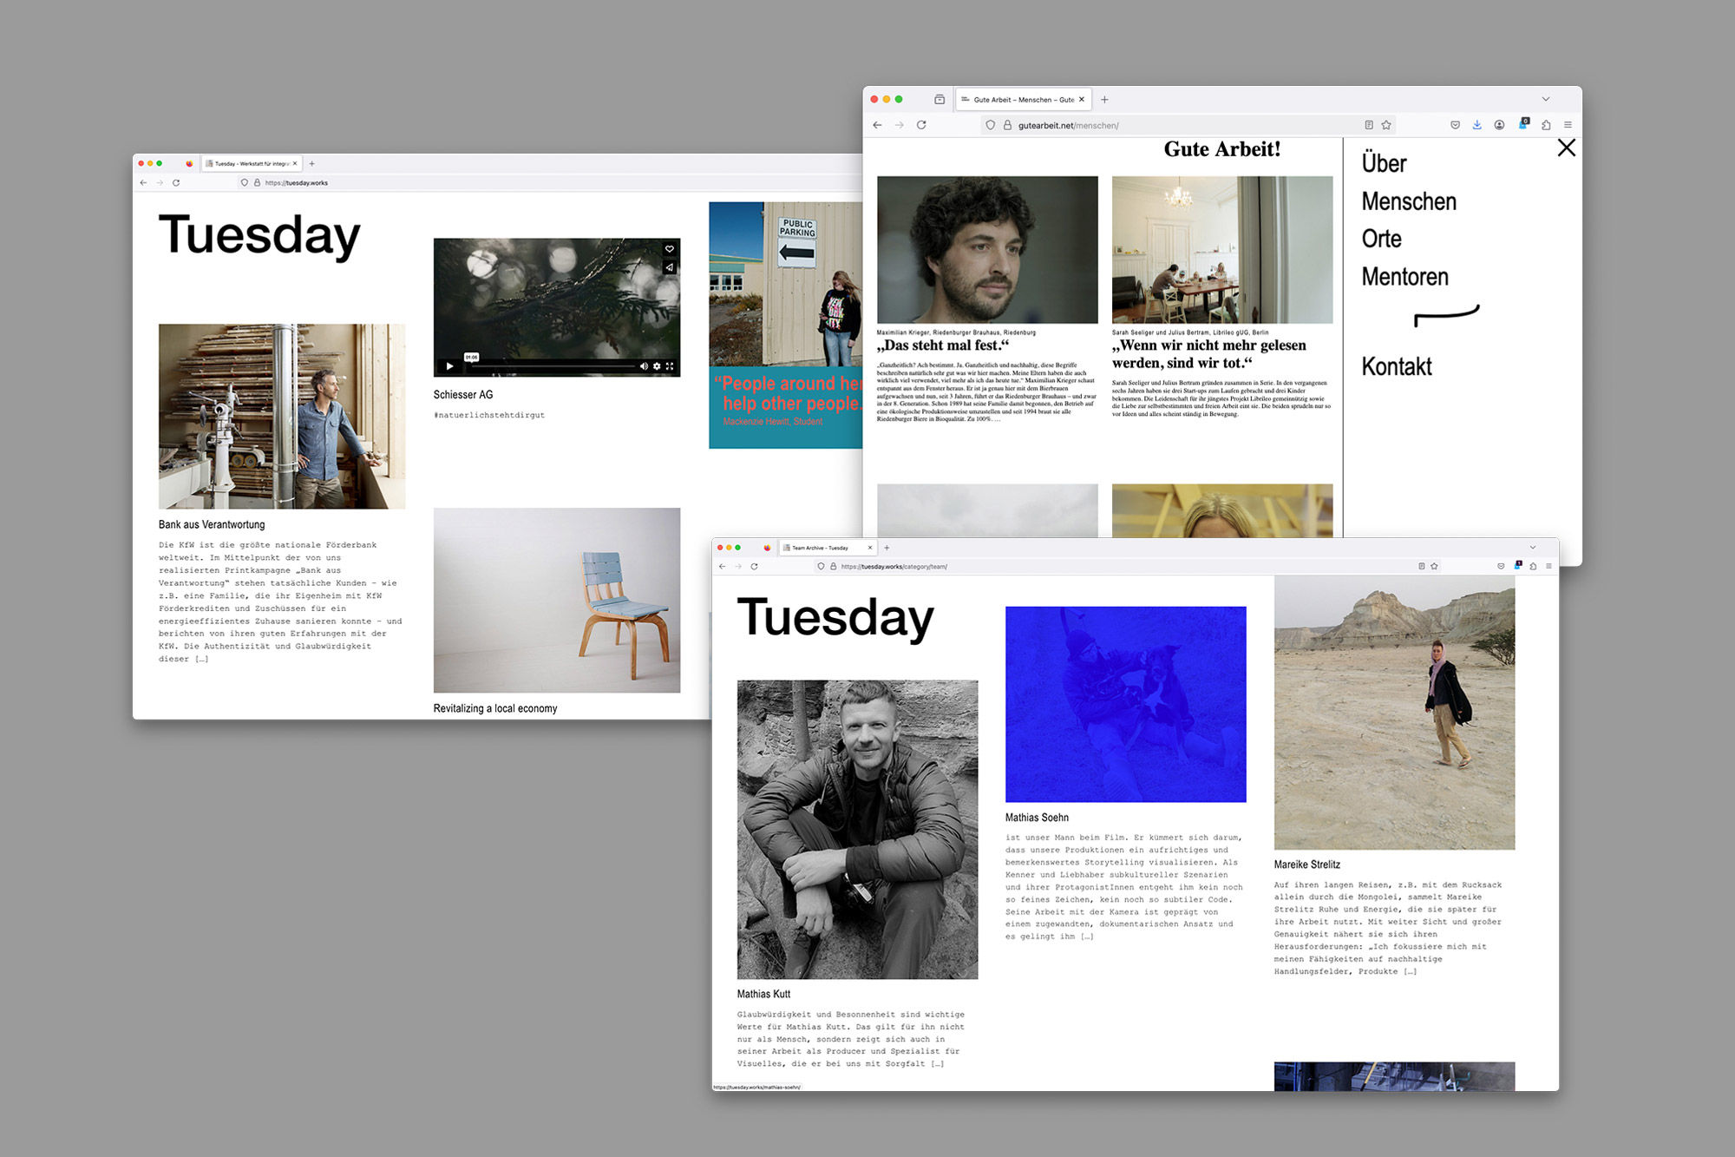Screen dimensions: 1735x1157
Task: Open the blue Mathias Soehn image
Action: coord(1125,704)
